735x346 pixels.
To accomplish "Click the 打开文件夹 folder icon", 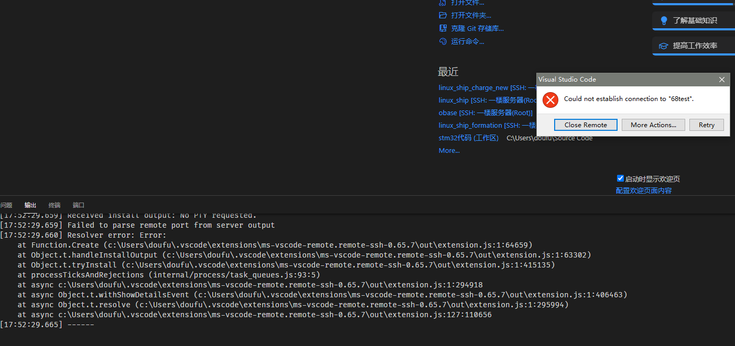I will click(x=443, y=15).
